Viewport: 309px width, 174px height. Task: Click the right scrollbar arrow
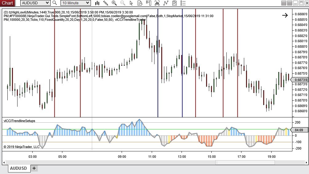(306, 163)
